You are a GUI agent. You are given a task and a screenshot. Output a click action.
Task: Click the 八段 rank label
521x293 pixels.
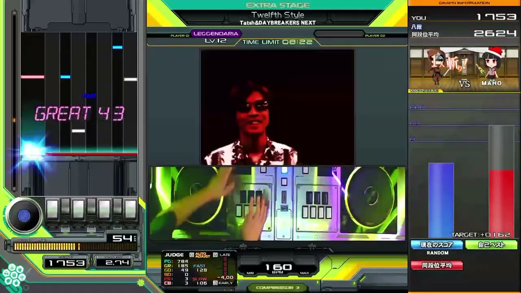point(417,27)
